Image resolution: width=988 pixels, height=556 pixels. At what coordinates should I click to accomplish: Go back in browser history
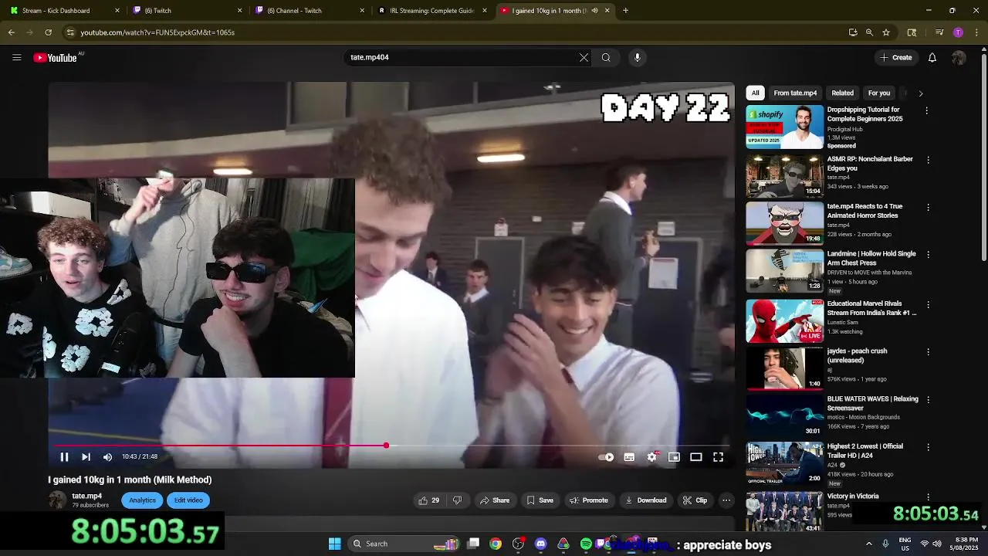click(11, 32)
